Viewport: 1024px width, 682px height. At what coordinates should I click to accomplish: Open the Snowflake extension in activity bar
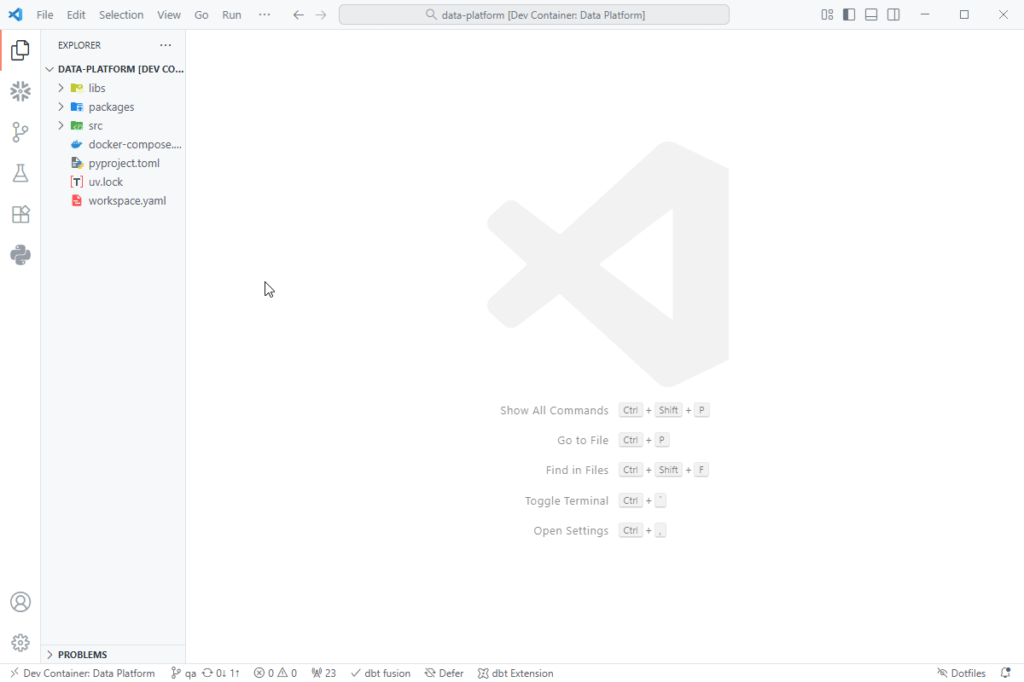pos(20,91)
